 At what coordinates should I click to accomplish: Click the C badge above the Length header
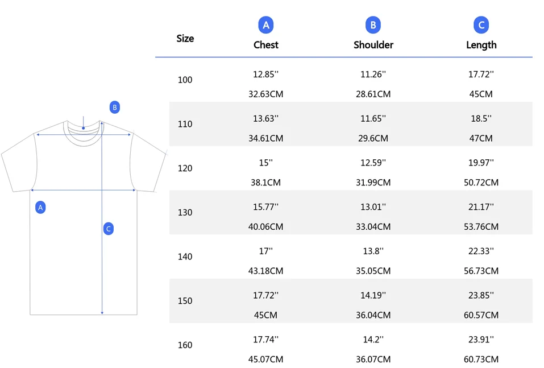pos(481,25)
